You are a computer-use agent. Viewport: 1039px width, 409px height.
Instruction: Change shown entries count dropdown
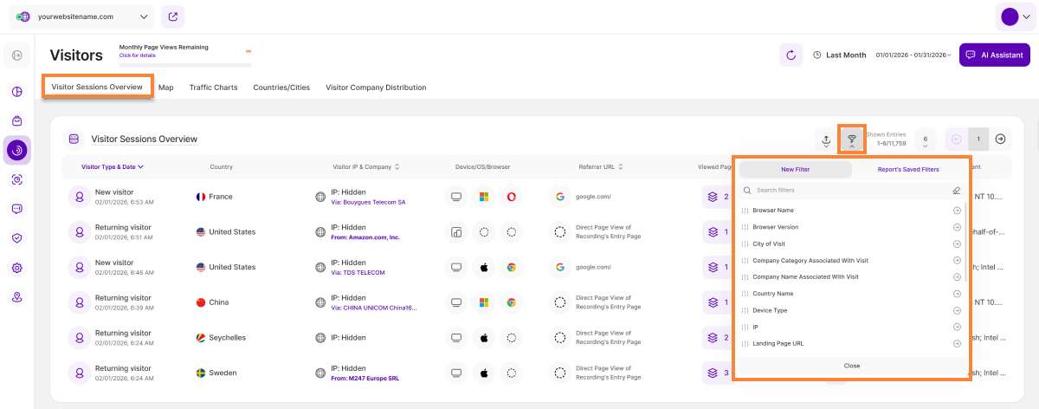pyautogui.click(x=926, y=140)
